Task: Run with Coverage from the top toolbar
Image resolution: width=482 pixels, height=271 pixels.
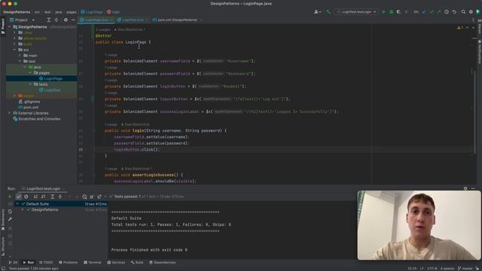Action: [398, 12]
